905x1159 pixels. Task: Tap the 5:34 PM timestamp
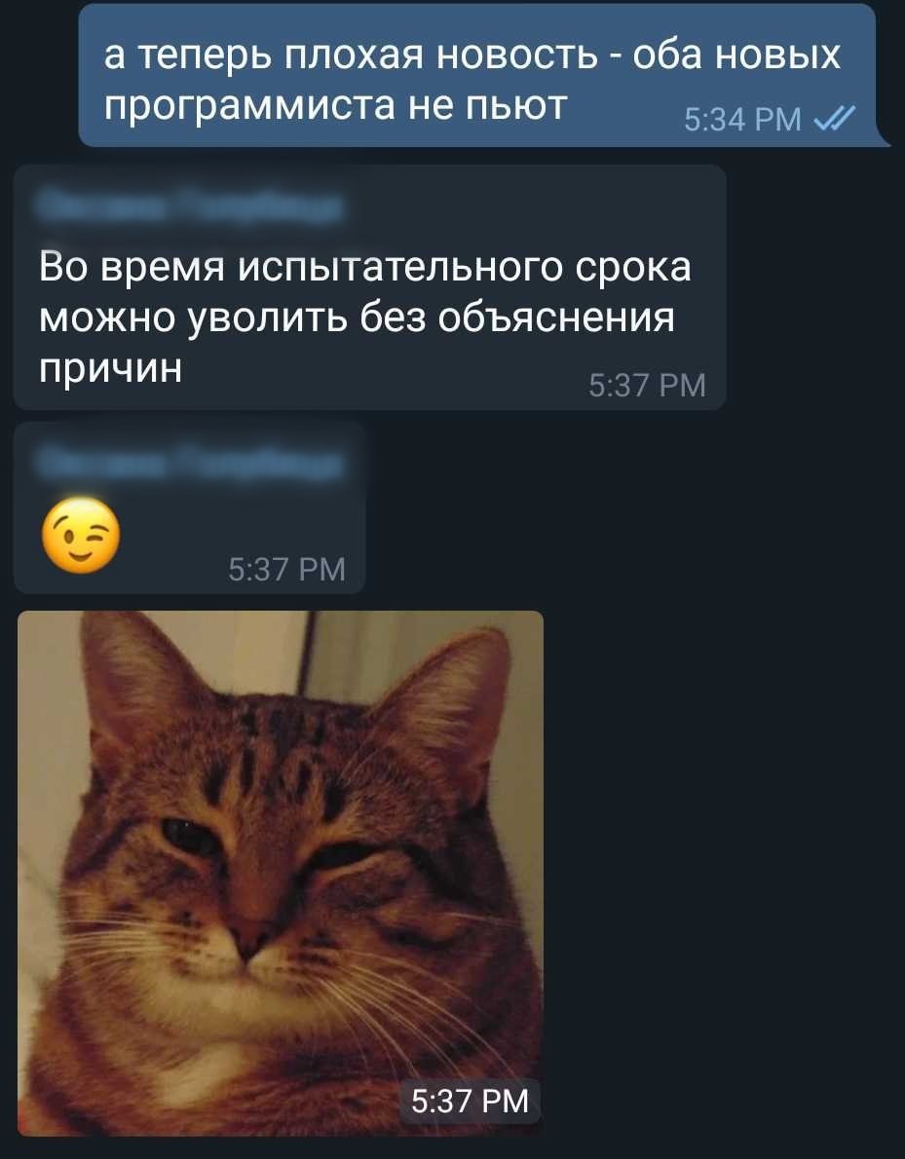pyautogui.click(x=742, y=119)
